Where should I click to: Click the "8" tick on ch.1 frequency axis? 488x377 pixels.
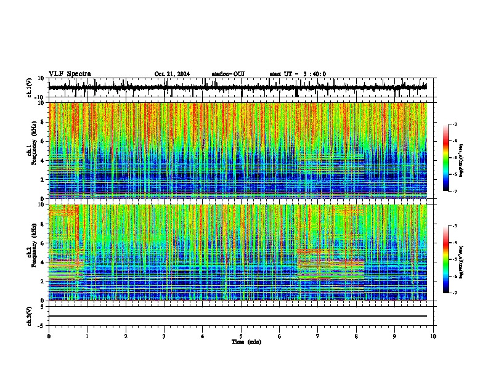(x=43, y=122)
